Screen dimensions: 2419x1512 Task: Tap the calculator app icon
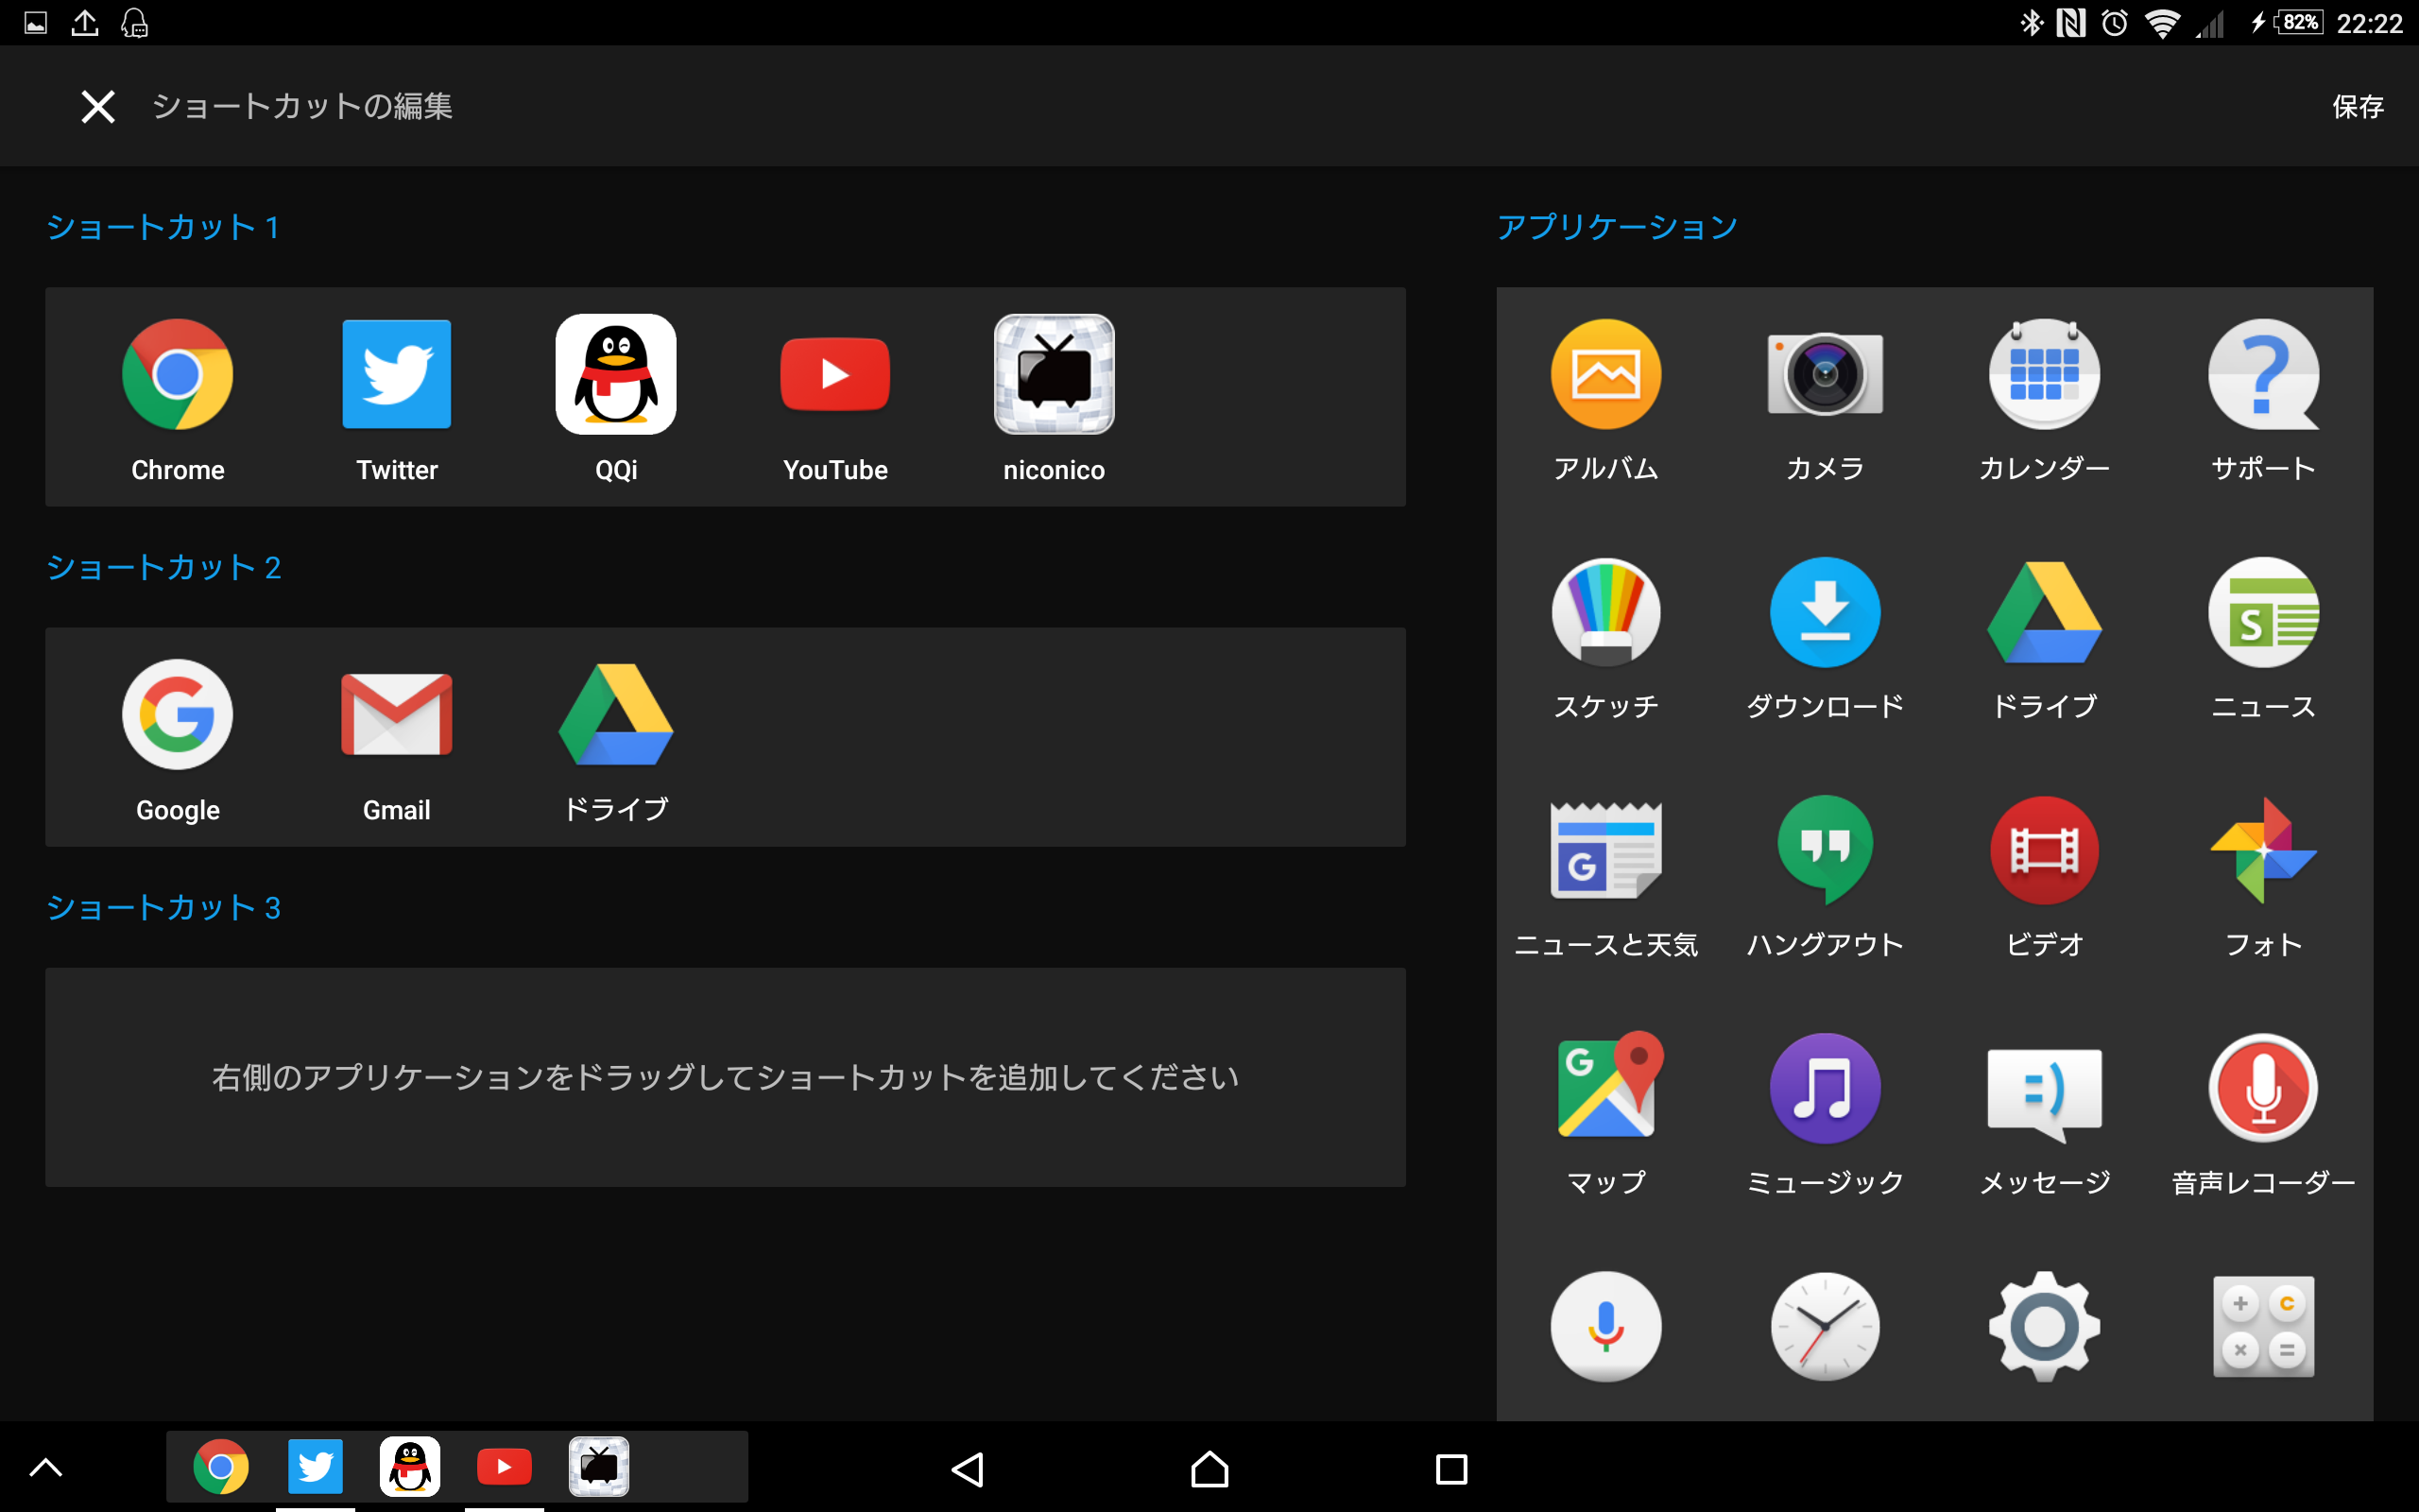[2263, 1327]
